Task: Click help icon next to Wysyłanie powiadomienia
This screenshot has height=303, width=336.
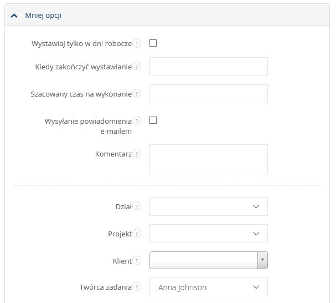Action: coord(137,120)
